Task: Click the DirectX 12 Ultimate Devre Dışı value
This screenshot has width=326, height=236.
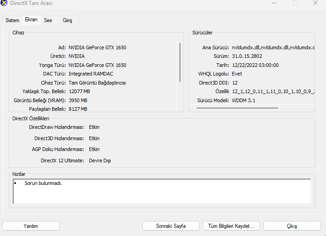Action: [100, 160]
